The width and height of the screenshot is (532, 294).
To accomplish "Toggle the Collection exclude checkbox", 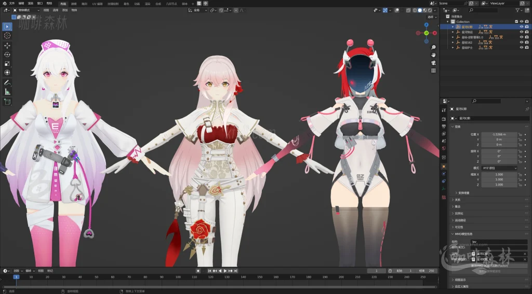I will pyautogui.click(x=516, y=22).
